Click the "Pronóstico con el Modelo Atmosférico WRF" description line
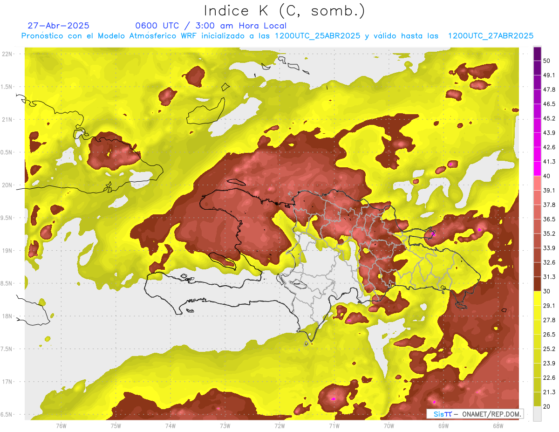 point(277,36)
